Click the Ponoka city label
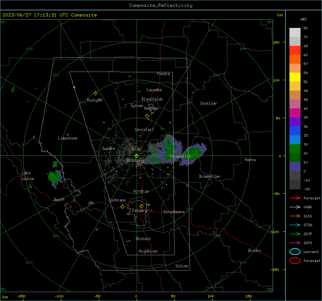 pyautogui.click(x=163, y=74)
